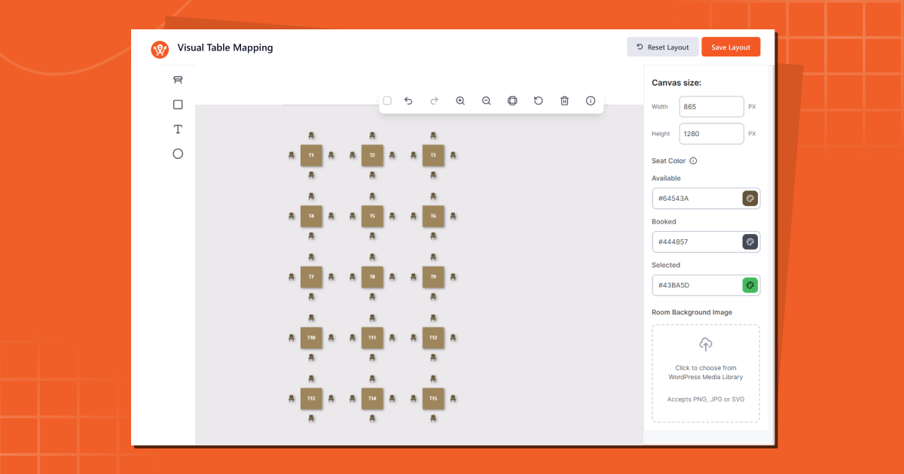Open color picker for Available seats
This screenshot has height=474, width=904.
[750, 198]
